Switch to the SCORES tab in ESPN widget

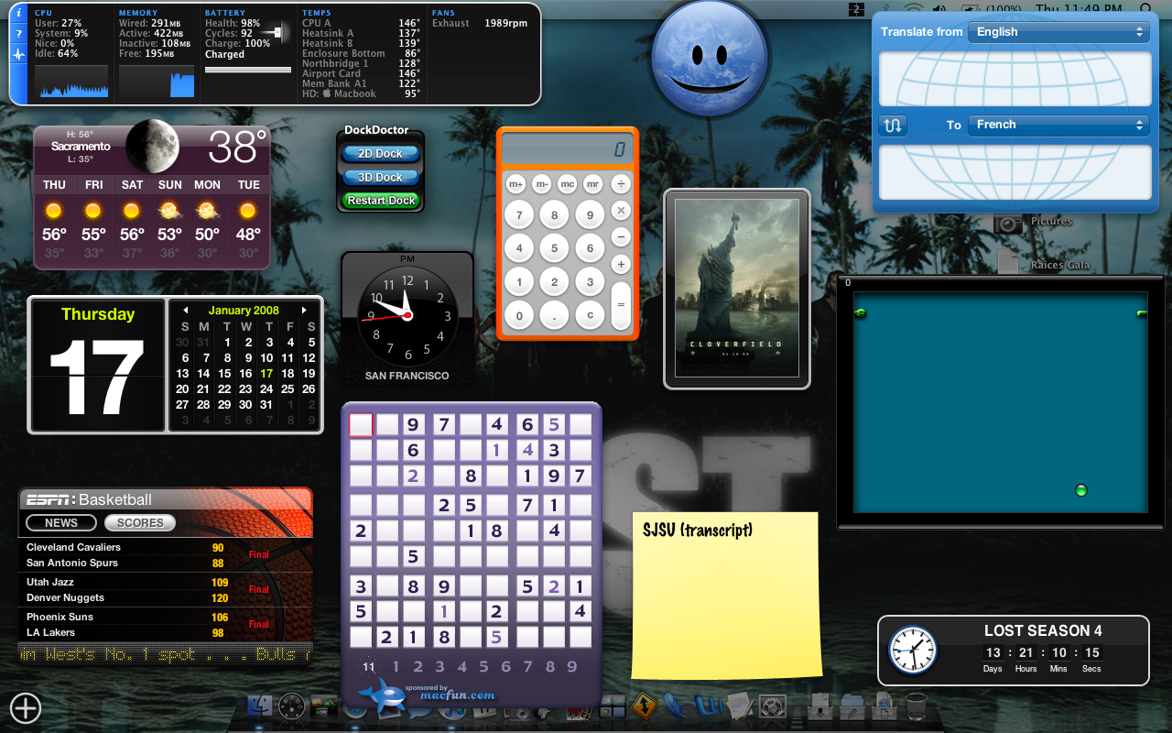click(140, 522)
